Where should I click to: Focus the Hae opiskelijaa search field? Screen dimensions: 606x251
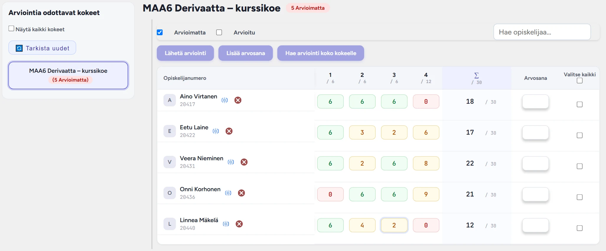(542, 32)
